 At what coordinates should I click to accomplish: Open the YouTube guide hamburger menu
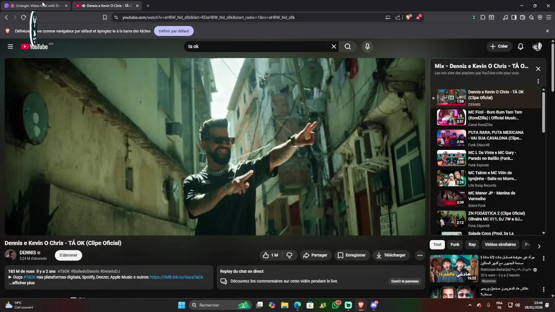coord(10,46)
